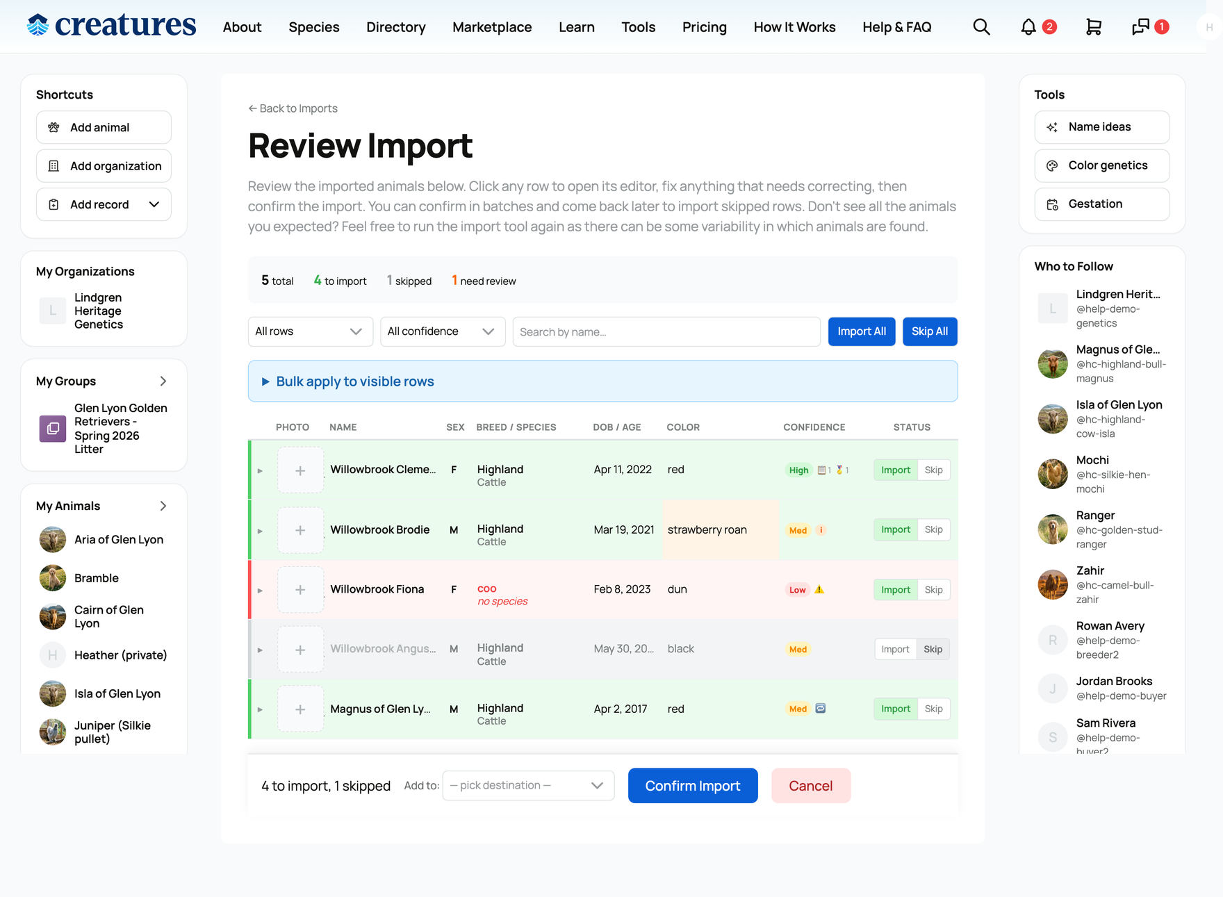Add photo for Willowbrook Fiona via plus
1223x897 pixels.
coord(300,590)
